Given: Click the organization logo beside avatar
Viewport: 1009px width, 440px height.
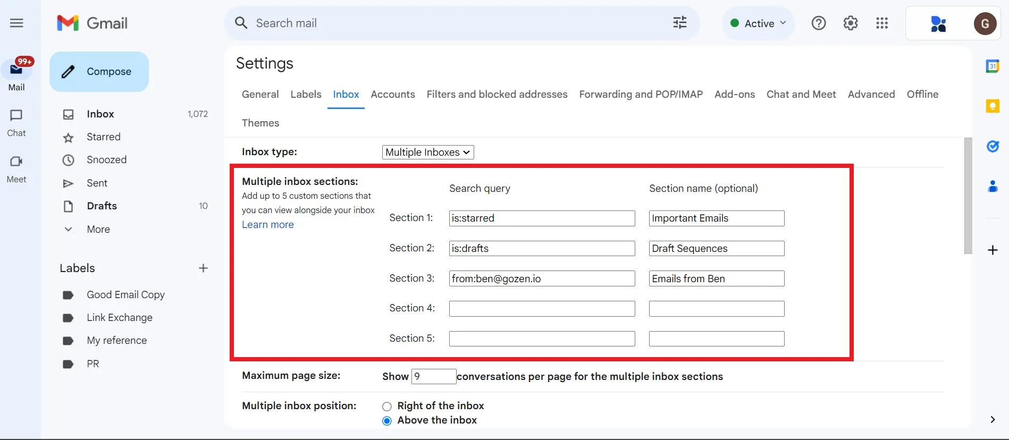Looking at the screenshot, I should [938, 23].
